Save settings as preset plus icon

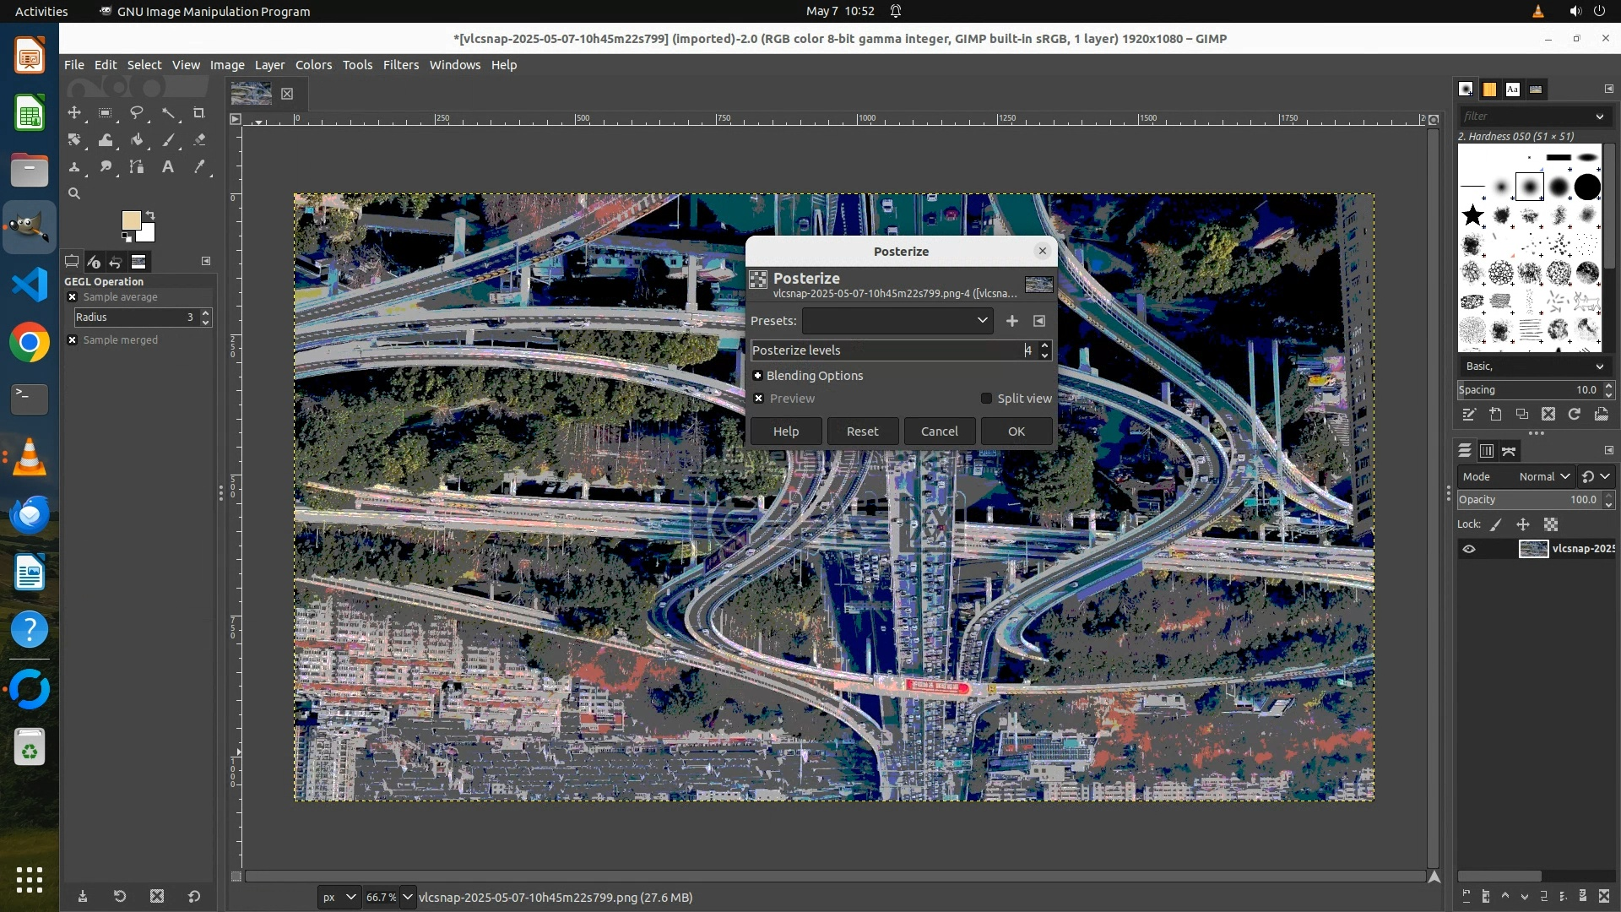pos(1011,321)
